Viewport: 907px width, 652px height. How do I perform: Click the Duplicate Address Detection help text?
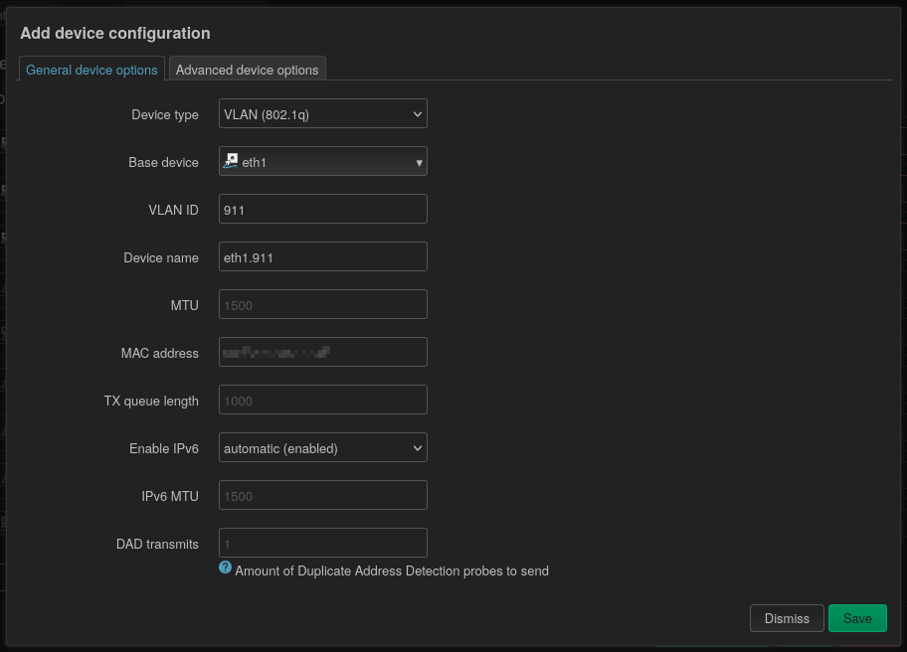pos(392,571)
